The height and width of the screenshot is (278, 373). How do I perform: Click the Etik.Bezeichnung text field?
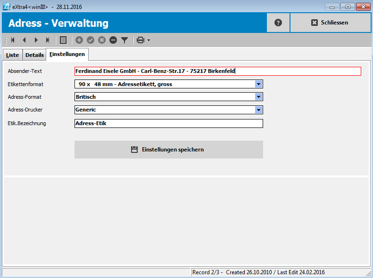(168, 124)
